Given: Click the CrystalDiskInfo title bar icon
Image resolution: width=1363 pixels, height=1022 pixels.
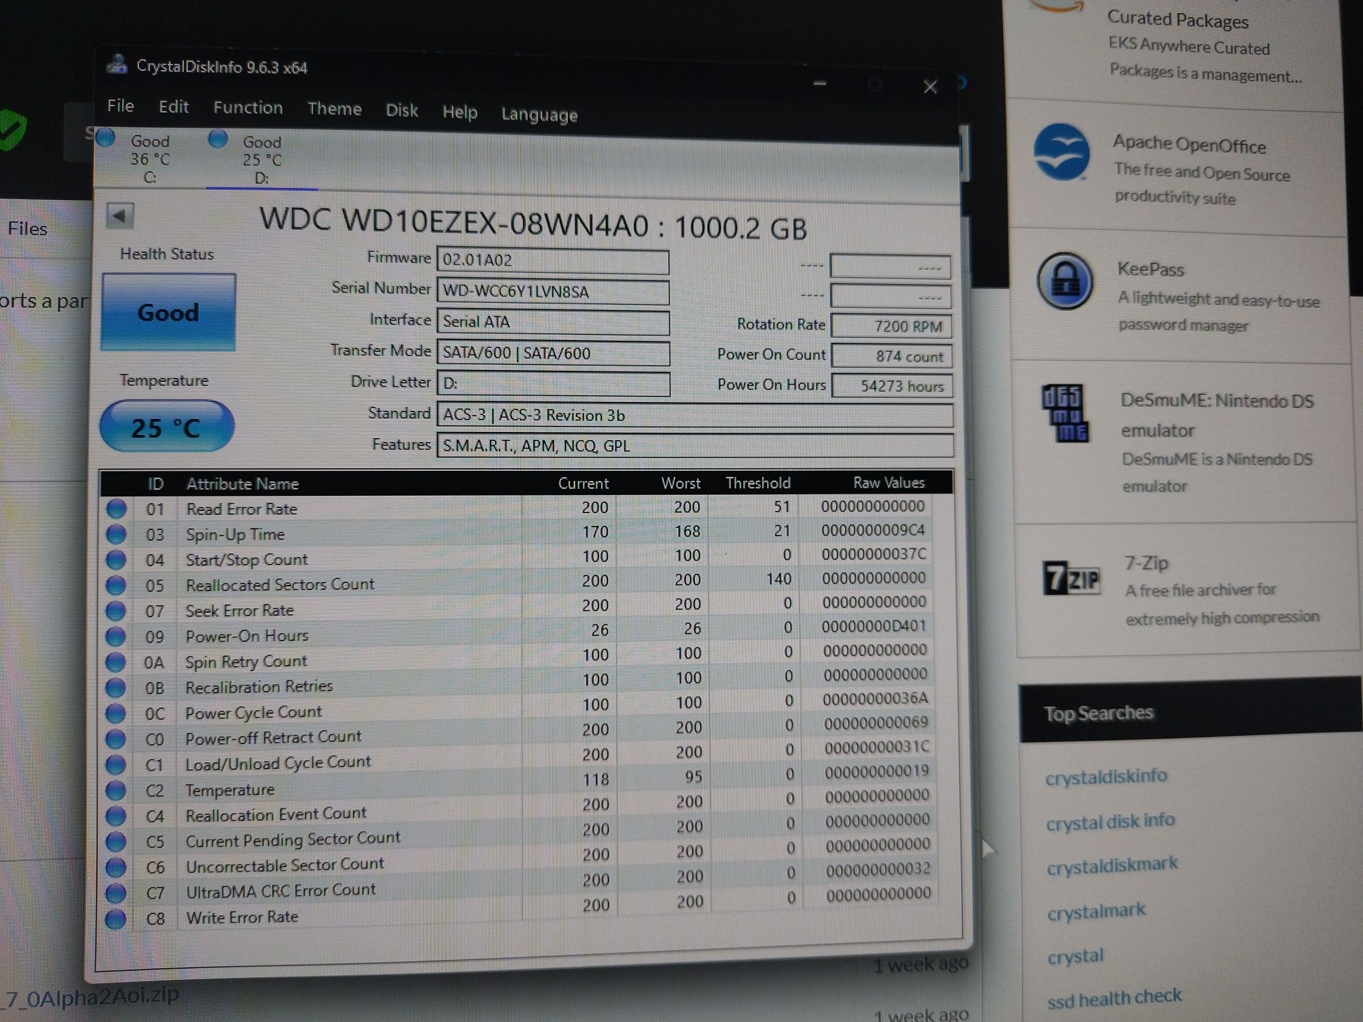Looking at the screenshot, I should coord(117,64).
